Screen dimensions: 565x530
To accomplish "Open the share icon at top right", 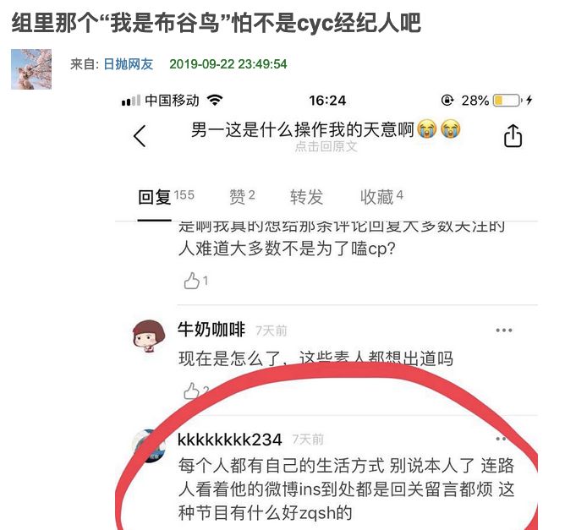I will (x=513, y=136).
